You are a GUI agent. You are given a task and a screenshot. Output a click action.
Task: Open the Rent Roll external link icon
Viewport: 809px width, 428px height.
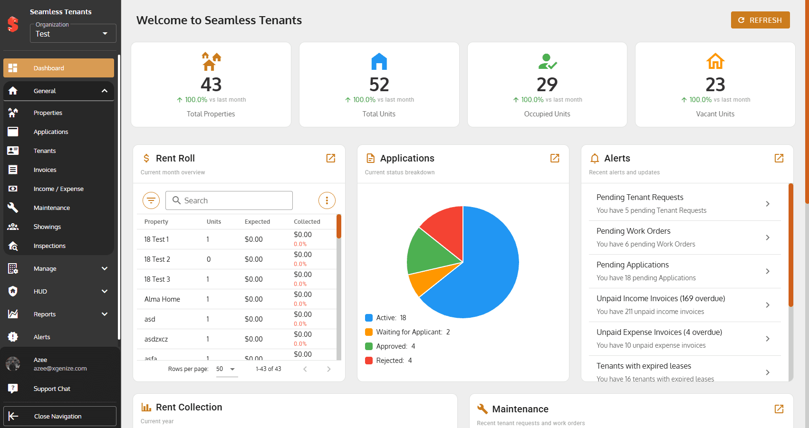(330, 158)
